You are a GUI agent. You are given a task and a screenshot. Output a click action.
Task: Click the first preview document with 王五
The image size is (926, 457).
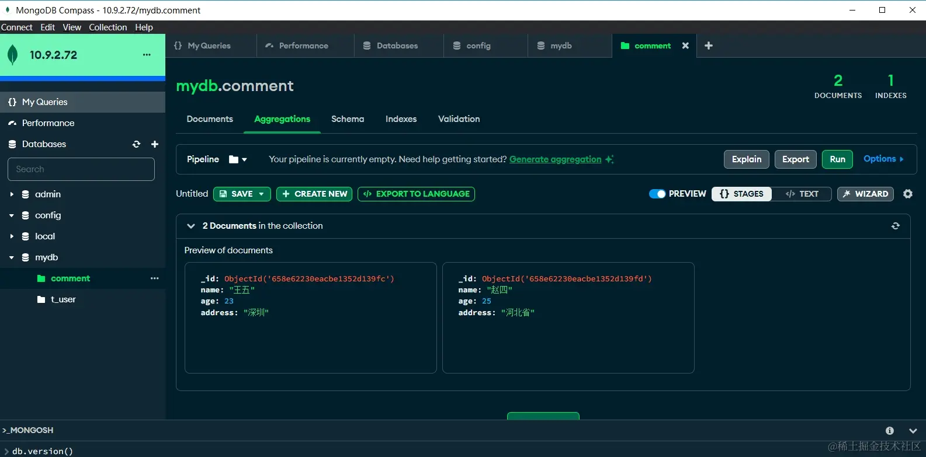coord(311,318)
